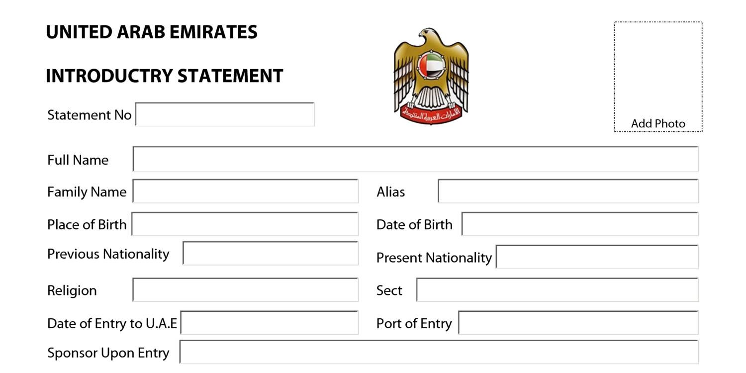Click the INTRODUCTRY STATEMENT title text
The width and height of the screenshot is (746, 373).
[x=164, y=76]
